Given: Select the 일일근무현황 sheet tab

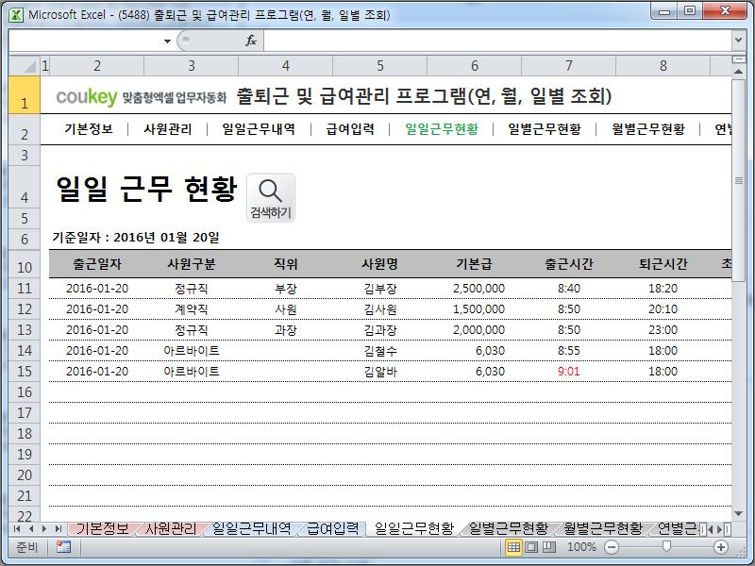Looking at the screenshot, I should [x=414, y=528].
